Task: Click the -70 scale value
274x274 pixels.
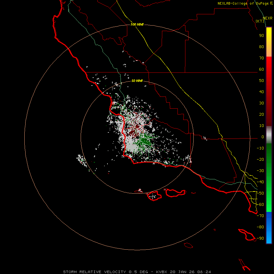Action: click(x=260, y=216)
